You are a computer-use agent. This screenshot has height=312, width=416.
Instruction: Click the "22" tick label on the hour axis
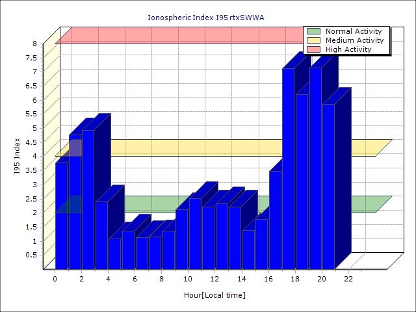(x=348, y=279)
